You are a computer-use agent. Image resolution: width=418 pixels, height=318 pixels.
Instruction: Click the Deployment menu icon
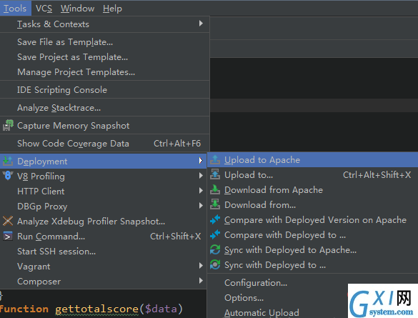coord(8,161)
